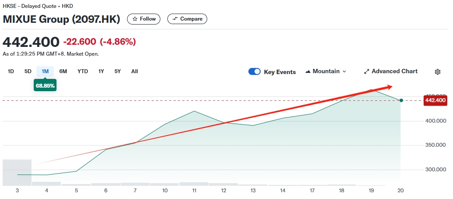Click the Compare button
Screen dimensions: 453x199
187,19
